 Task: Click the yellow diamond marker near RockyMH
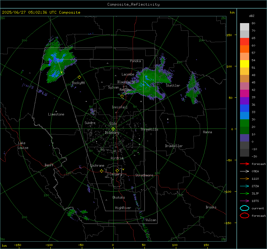point(79,77)
